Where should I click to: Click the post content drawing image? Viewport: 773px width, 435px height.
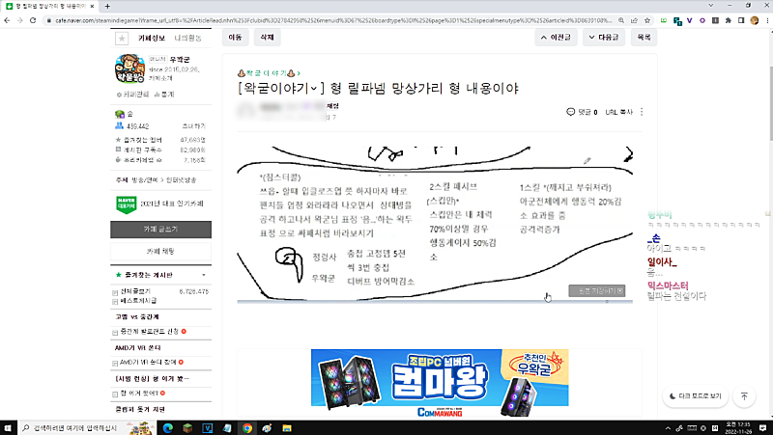pos(435,225)
